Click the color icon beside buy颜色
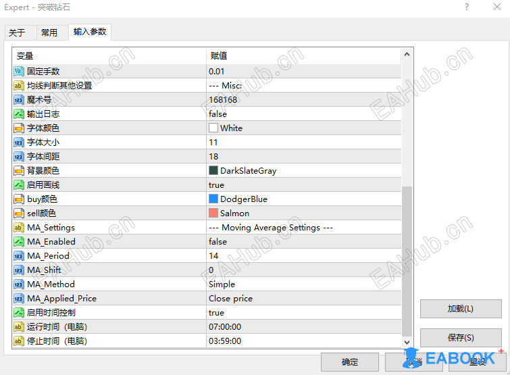Screen dimensions: 510x375 pos(19,199)
